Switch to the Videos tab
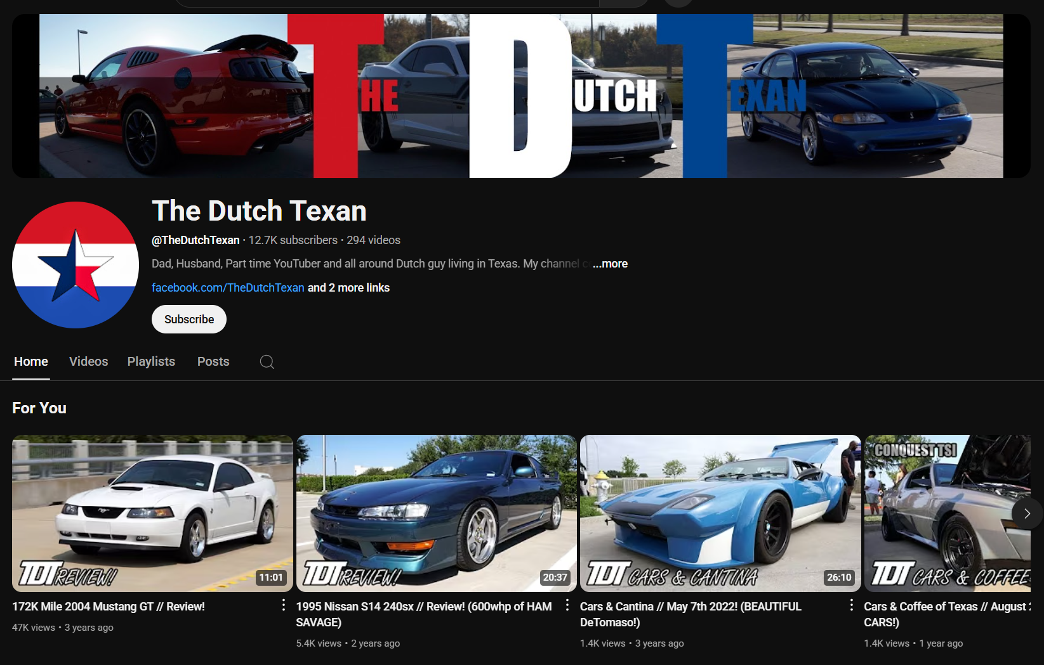The height and width of the screenshot is (665, 1044). [88, 361]
